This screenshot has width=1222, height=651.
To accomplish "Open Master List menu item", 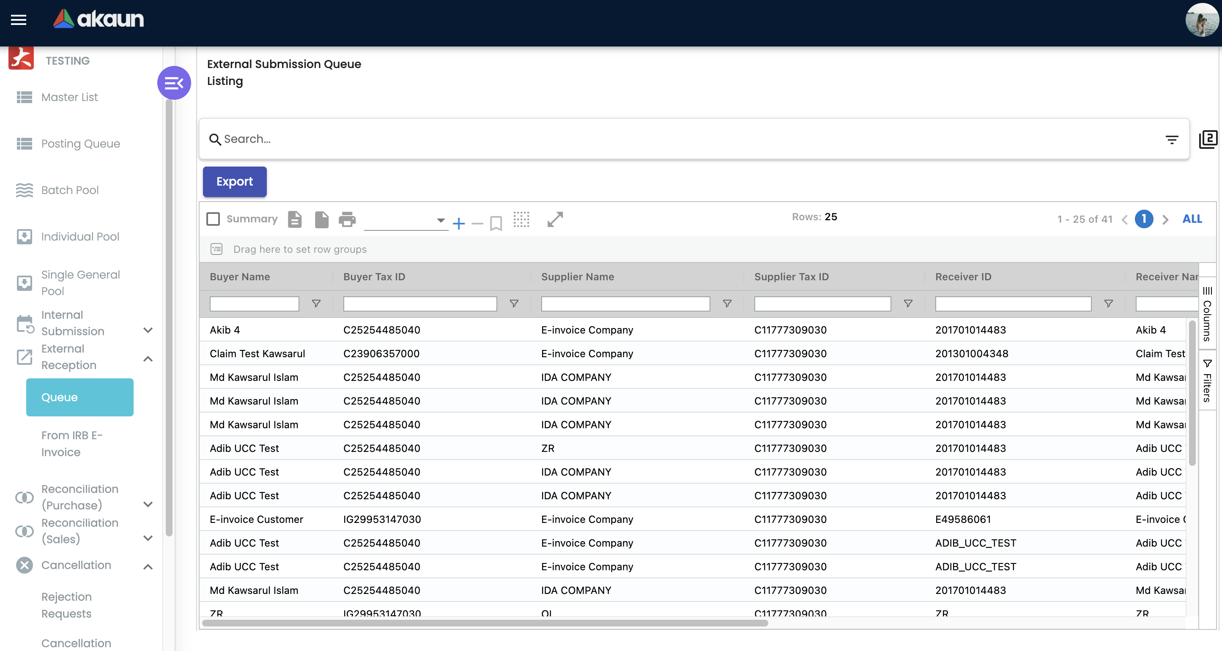I will point(69,97).
